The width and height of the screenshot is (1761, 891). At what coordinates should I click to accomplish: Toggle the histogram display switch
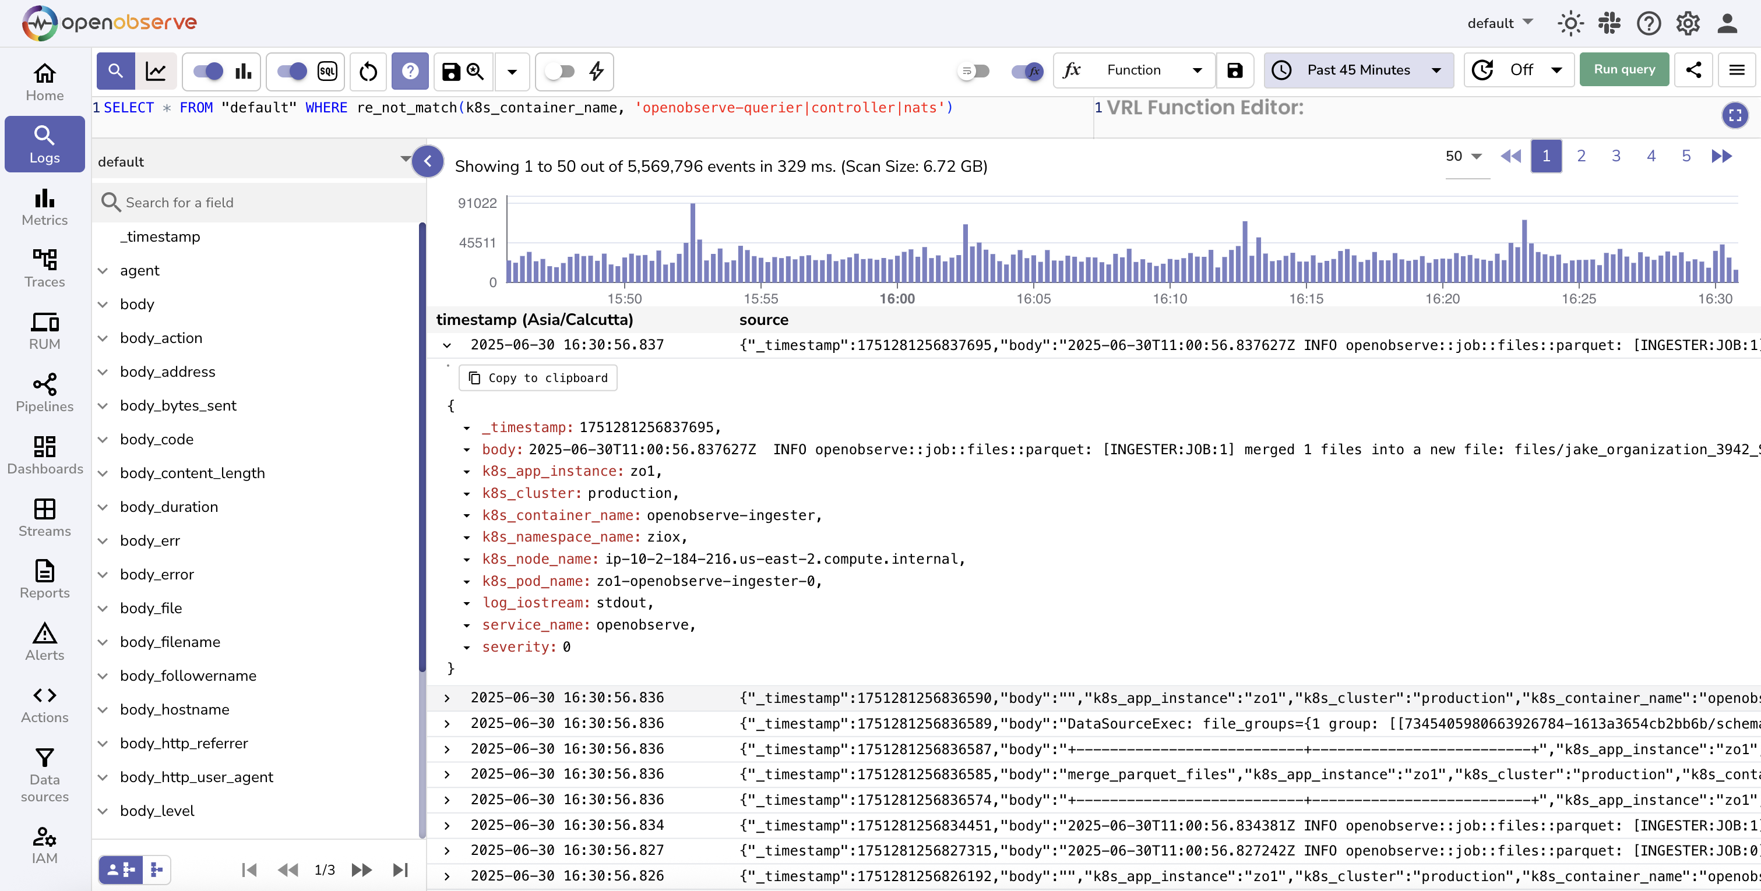tap(208, 71)
